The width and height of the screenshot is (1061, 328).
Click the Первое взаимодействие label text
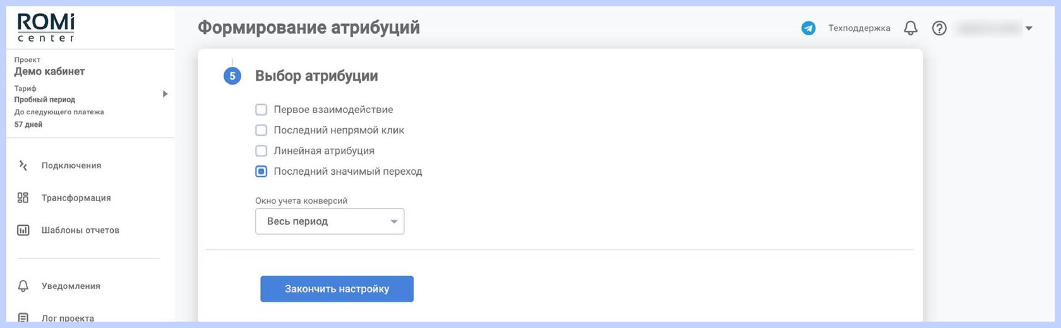333,110
